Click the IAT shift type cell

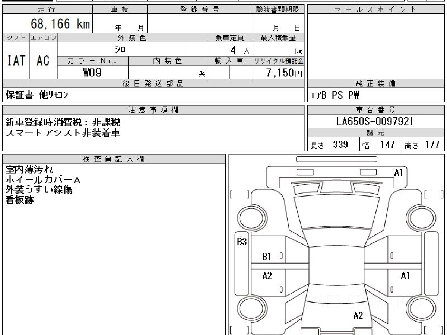[x=16, y=61]
